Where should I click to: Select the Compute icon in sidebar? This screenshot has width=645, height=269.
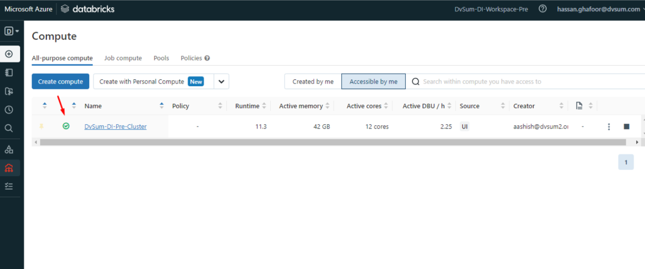coord(10,168)
